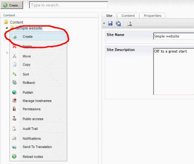Click the Send To Translation icon

tap(14, 147)
